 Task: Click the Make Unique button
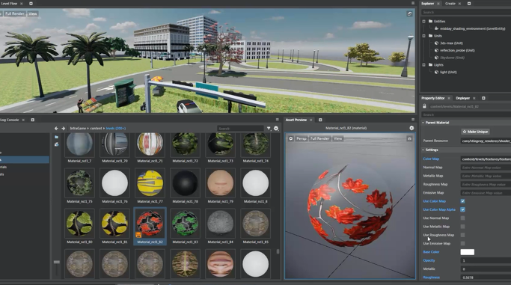click(x=475, y=132)
